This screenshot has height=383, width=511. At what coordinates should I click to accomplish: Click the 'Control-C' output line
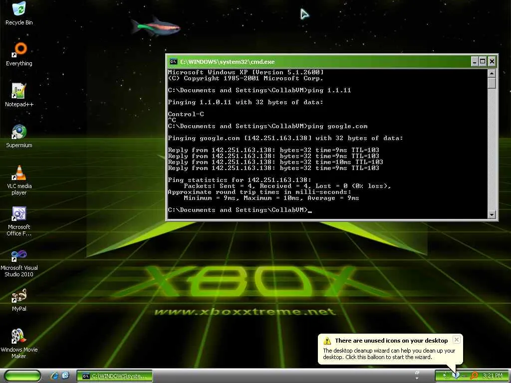(x=186, y=114)
